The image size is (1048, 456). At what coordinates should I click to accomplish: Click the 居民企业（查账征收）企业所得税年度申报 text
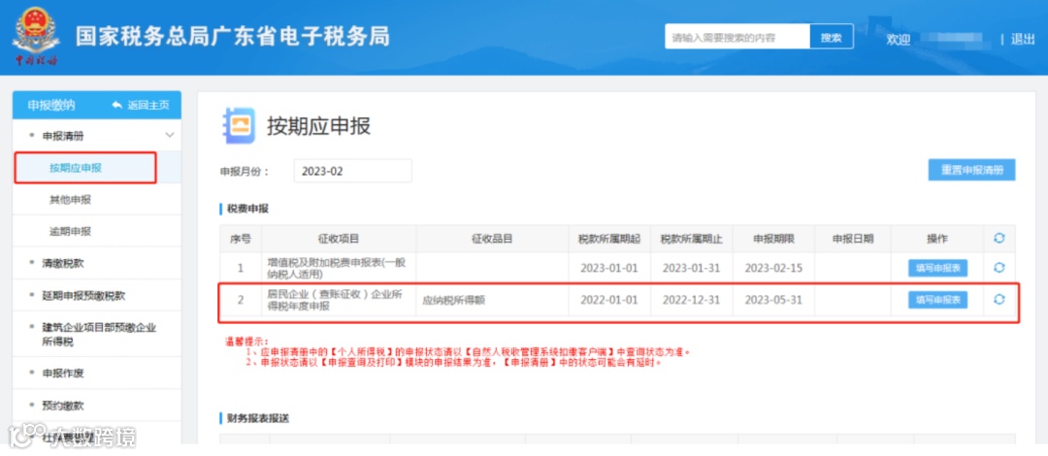tap(334, 300)
